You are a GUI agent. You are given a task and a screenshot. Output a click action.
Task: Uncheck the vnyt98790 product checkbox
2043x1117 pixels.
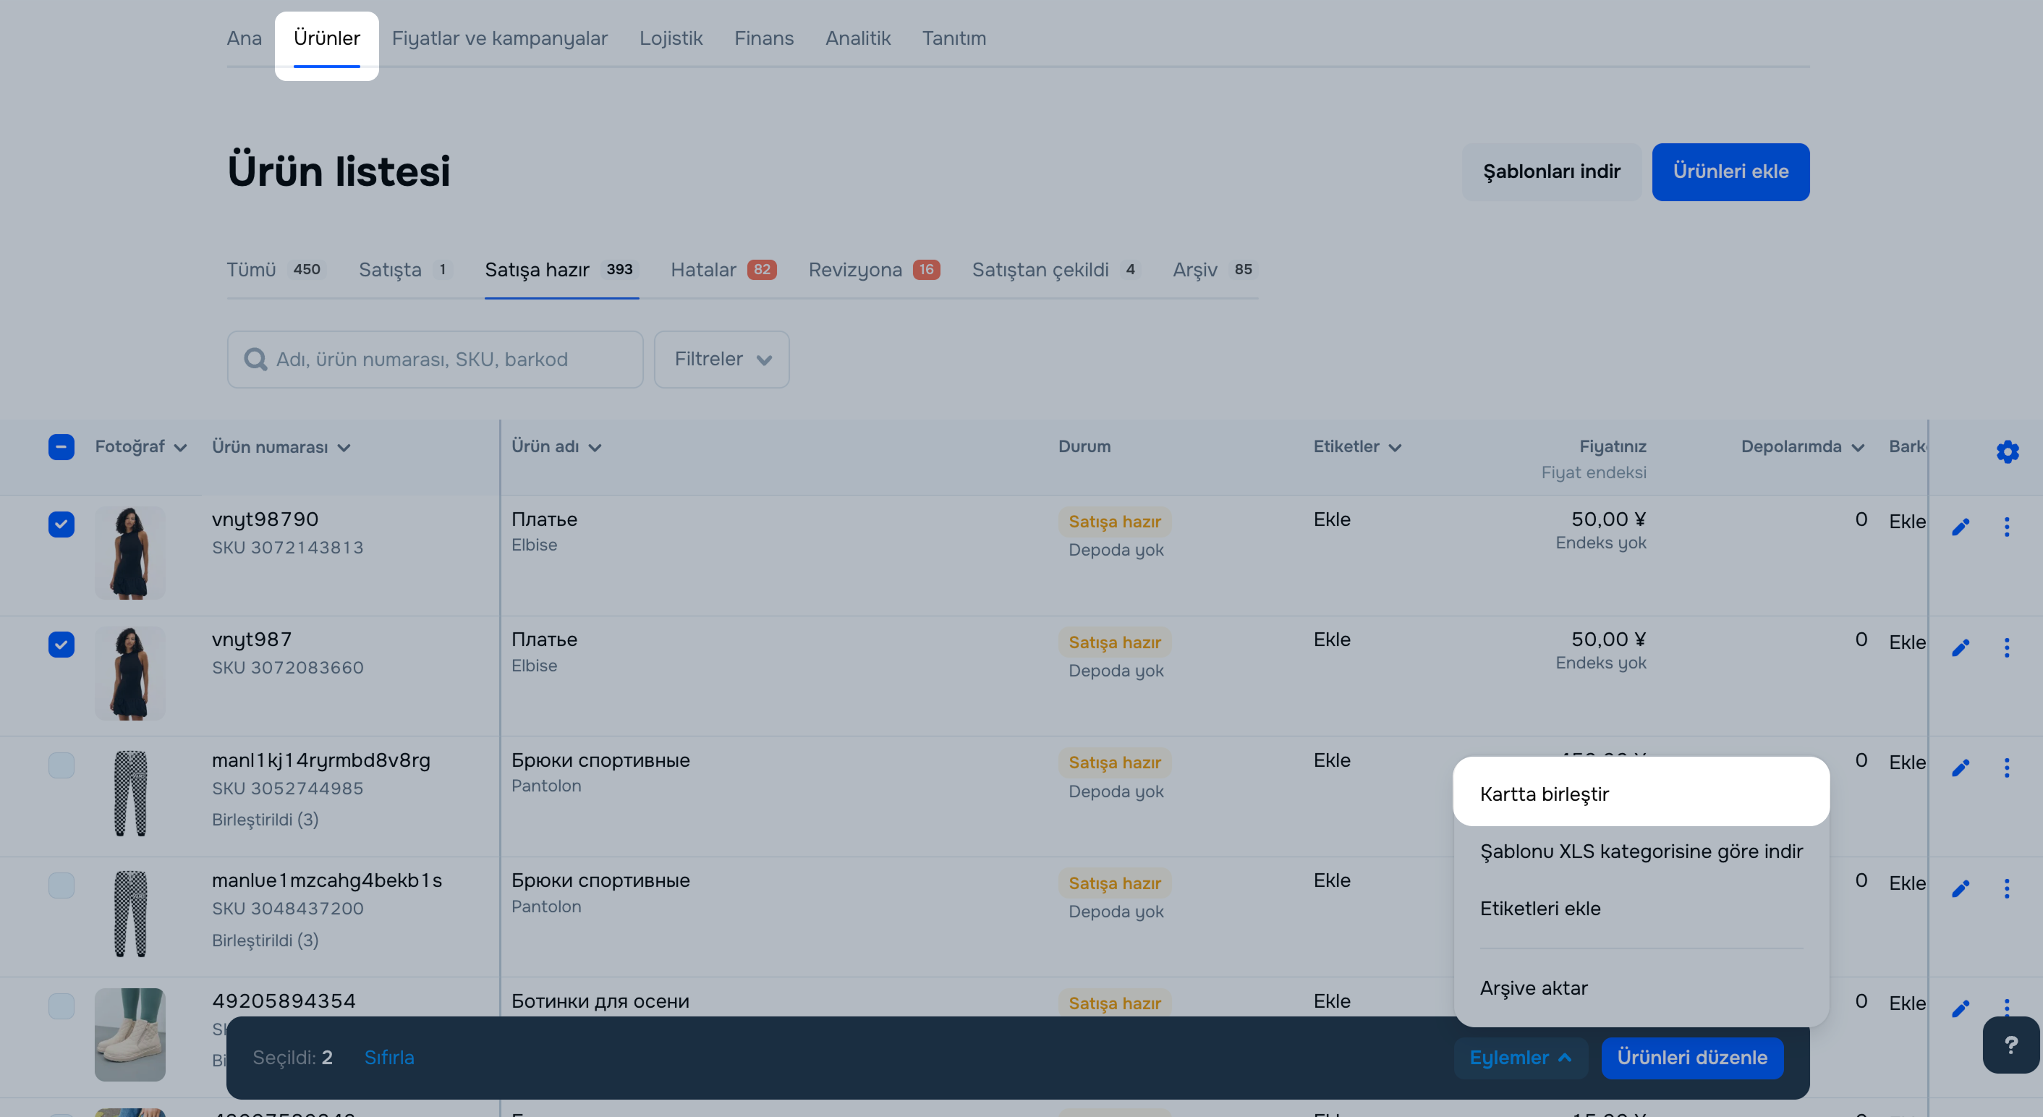[x=61, y=524]
